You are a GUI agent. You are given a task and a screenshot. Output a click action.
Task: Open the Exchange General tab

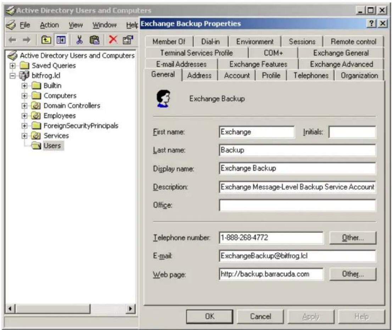341,53
